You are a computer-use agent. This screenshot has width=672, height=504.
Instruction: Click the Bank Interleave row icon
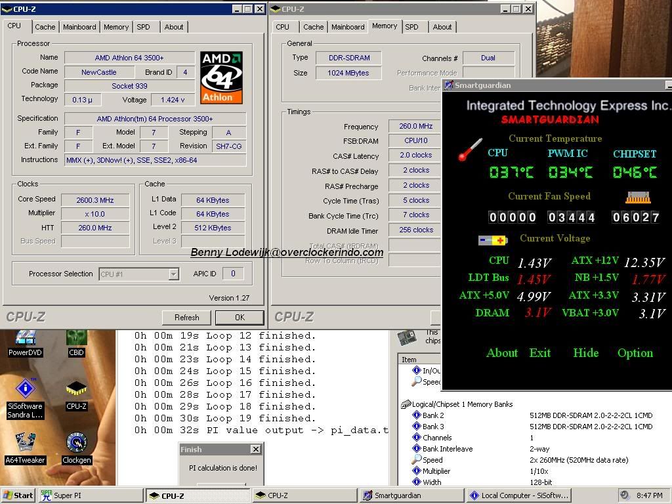click(416, 448)
